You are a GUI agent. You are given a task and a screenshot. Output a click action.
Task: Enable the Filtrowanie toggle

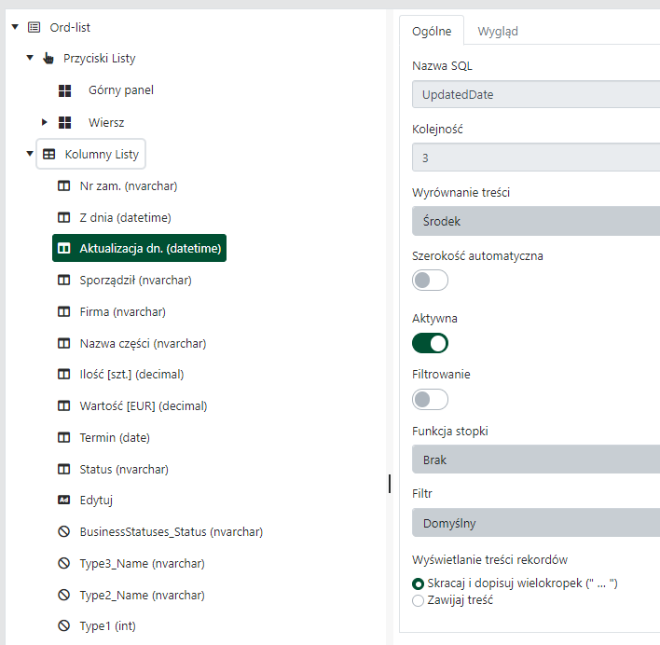coord(430,399)
